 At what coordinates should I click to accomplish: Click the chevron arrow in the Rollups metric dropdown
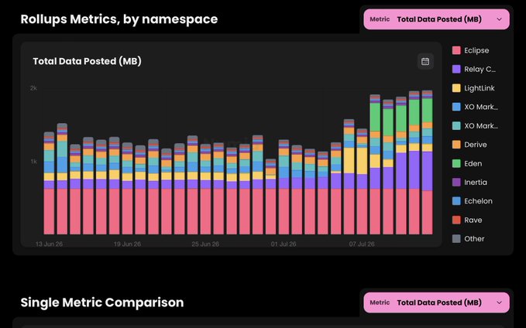[x=499, y=19]
